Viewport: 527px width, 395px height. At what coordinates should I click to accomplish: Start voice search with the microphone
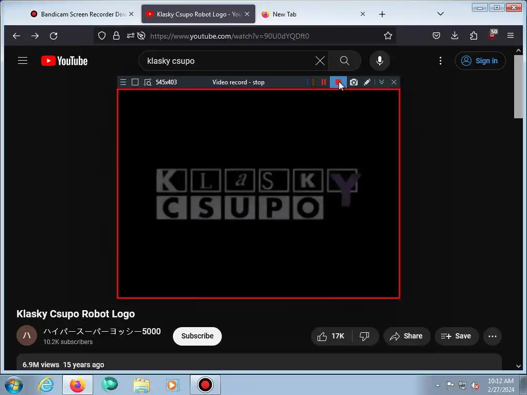tap(380, 61)
